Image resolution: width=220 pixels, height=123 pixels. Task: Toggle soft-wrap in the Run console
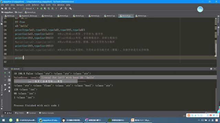pos(9,80)
